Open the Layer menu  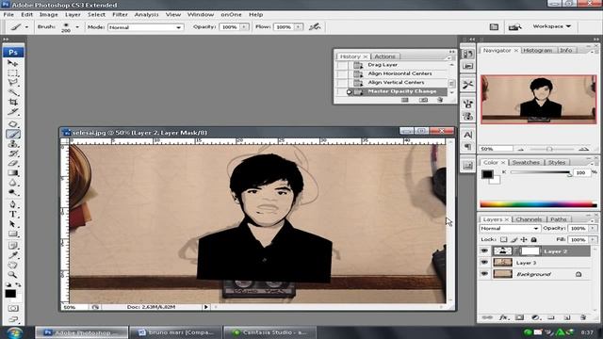click(73, 15)
